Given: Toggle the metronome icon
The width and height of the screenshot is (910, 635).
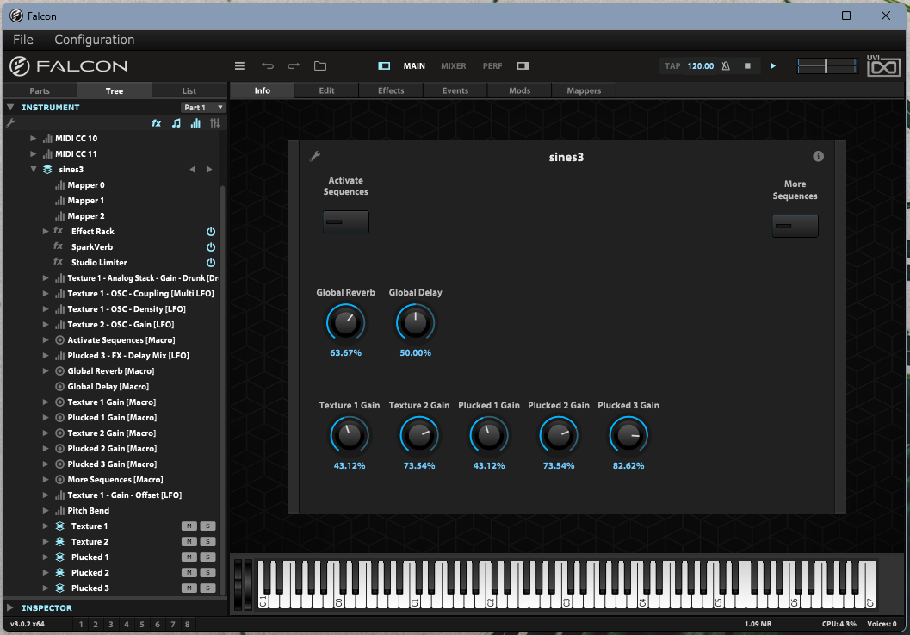Looking at the screenshot, I should click(726, 66).
